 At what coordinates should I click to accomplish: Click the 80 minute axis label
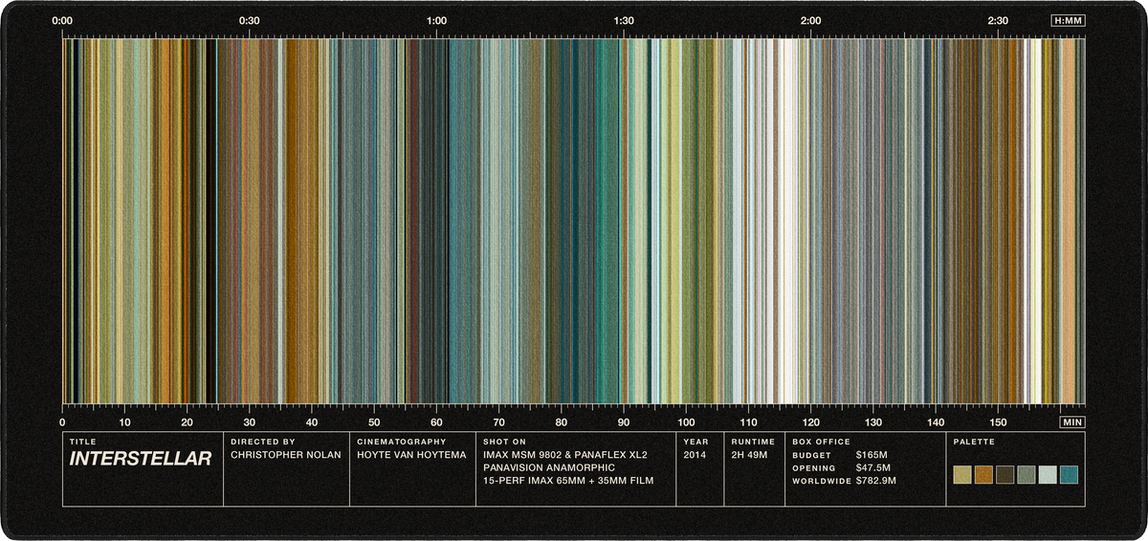coord(562,422)
